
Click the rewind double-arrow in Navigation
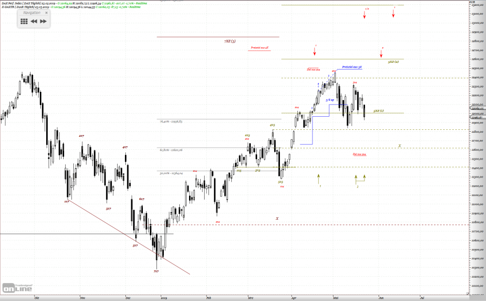pyautogui.click(x=34, y=21)
